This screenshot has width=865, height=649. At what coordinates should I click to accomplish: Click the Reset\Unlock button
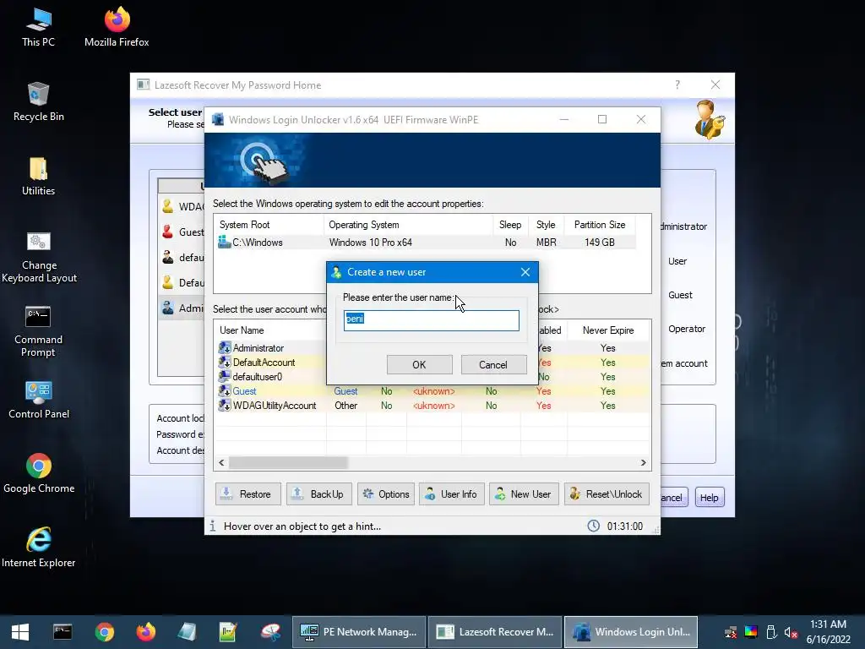pos(607,494)
